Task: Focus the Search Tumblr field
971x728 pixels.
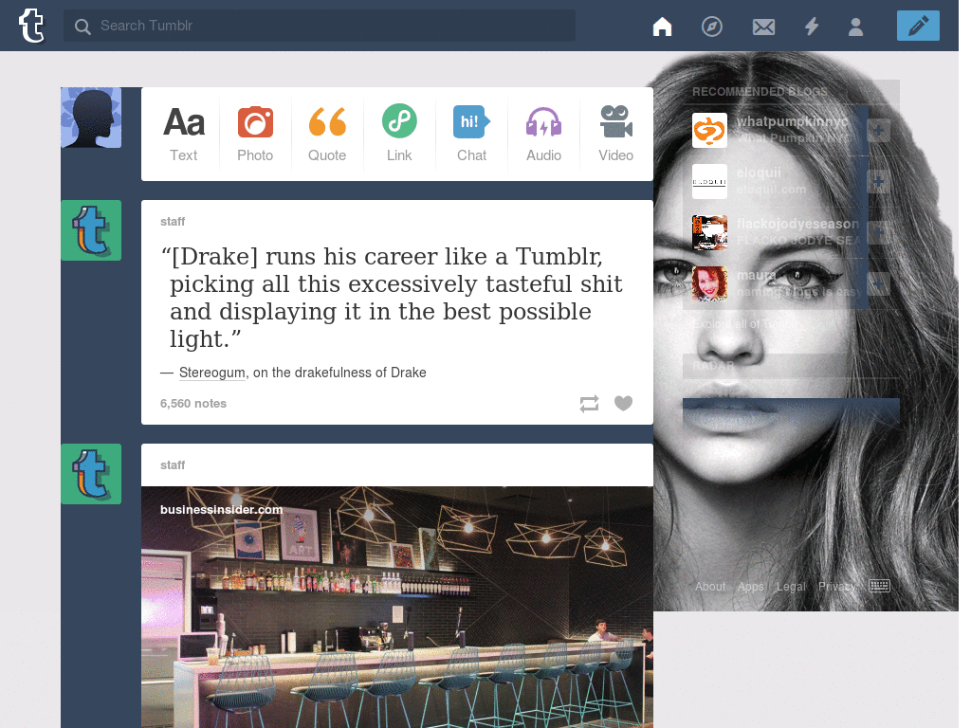Action: click(320, 26)
